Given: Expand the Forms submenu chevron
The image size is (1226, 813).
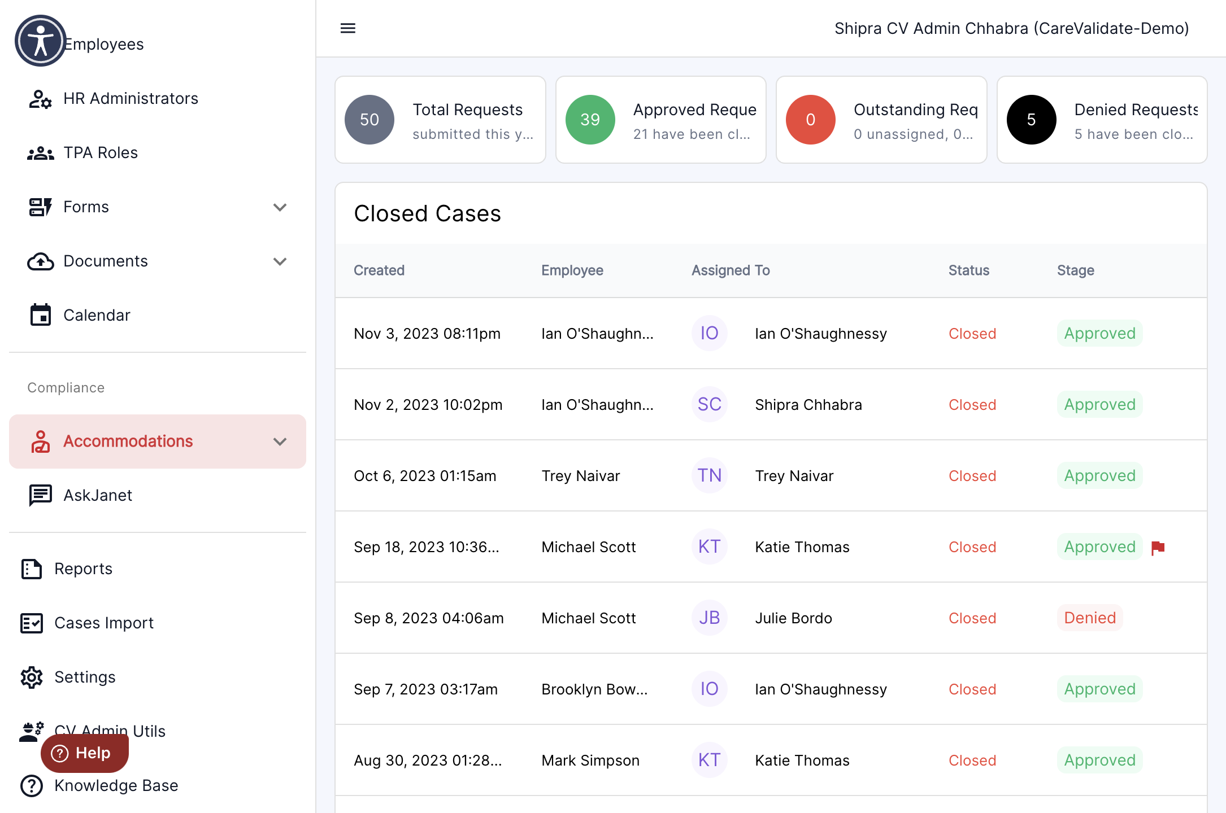Looking at the screenshot, I should (x=280, y=207).
